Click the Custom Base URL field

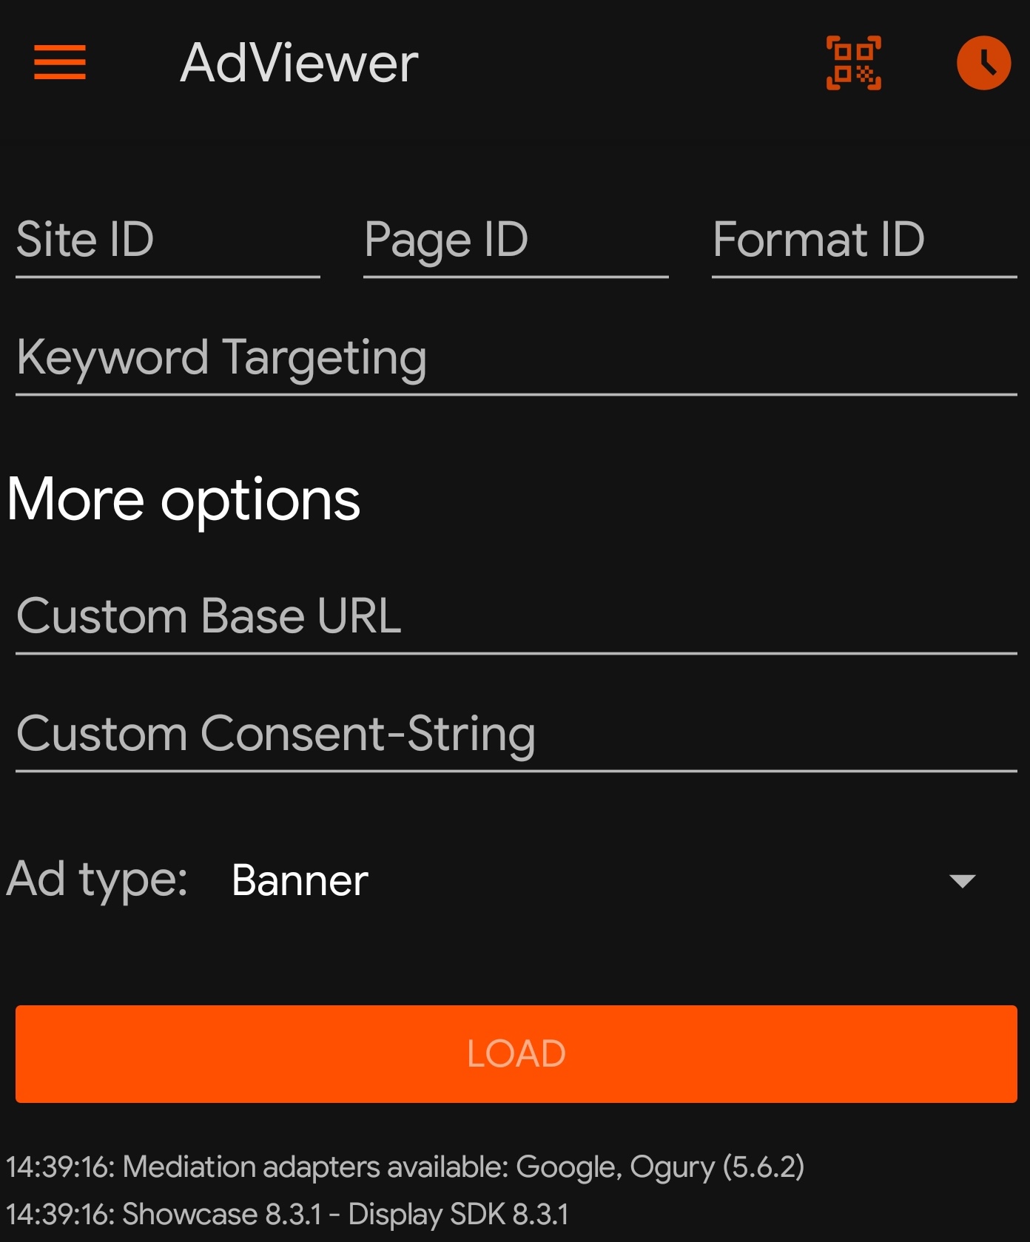coord(516,617)
